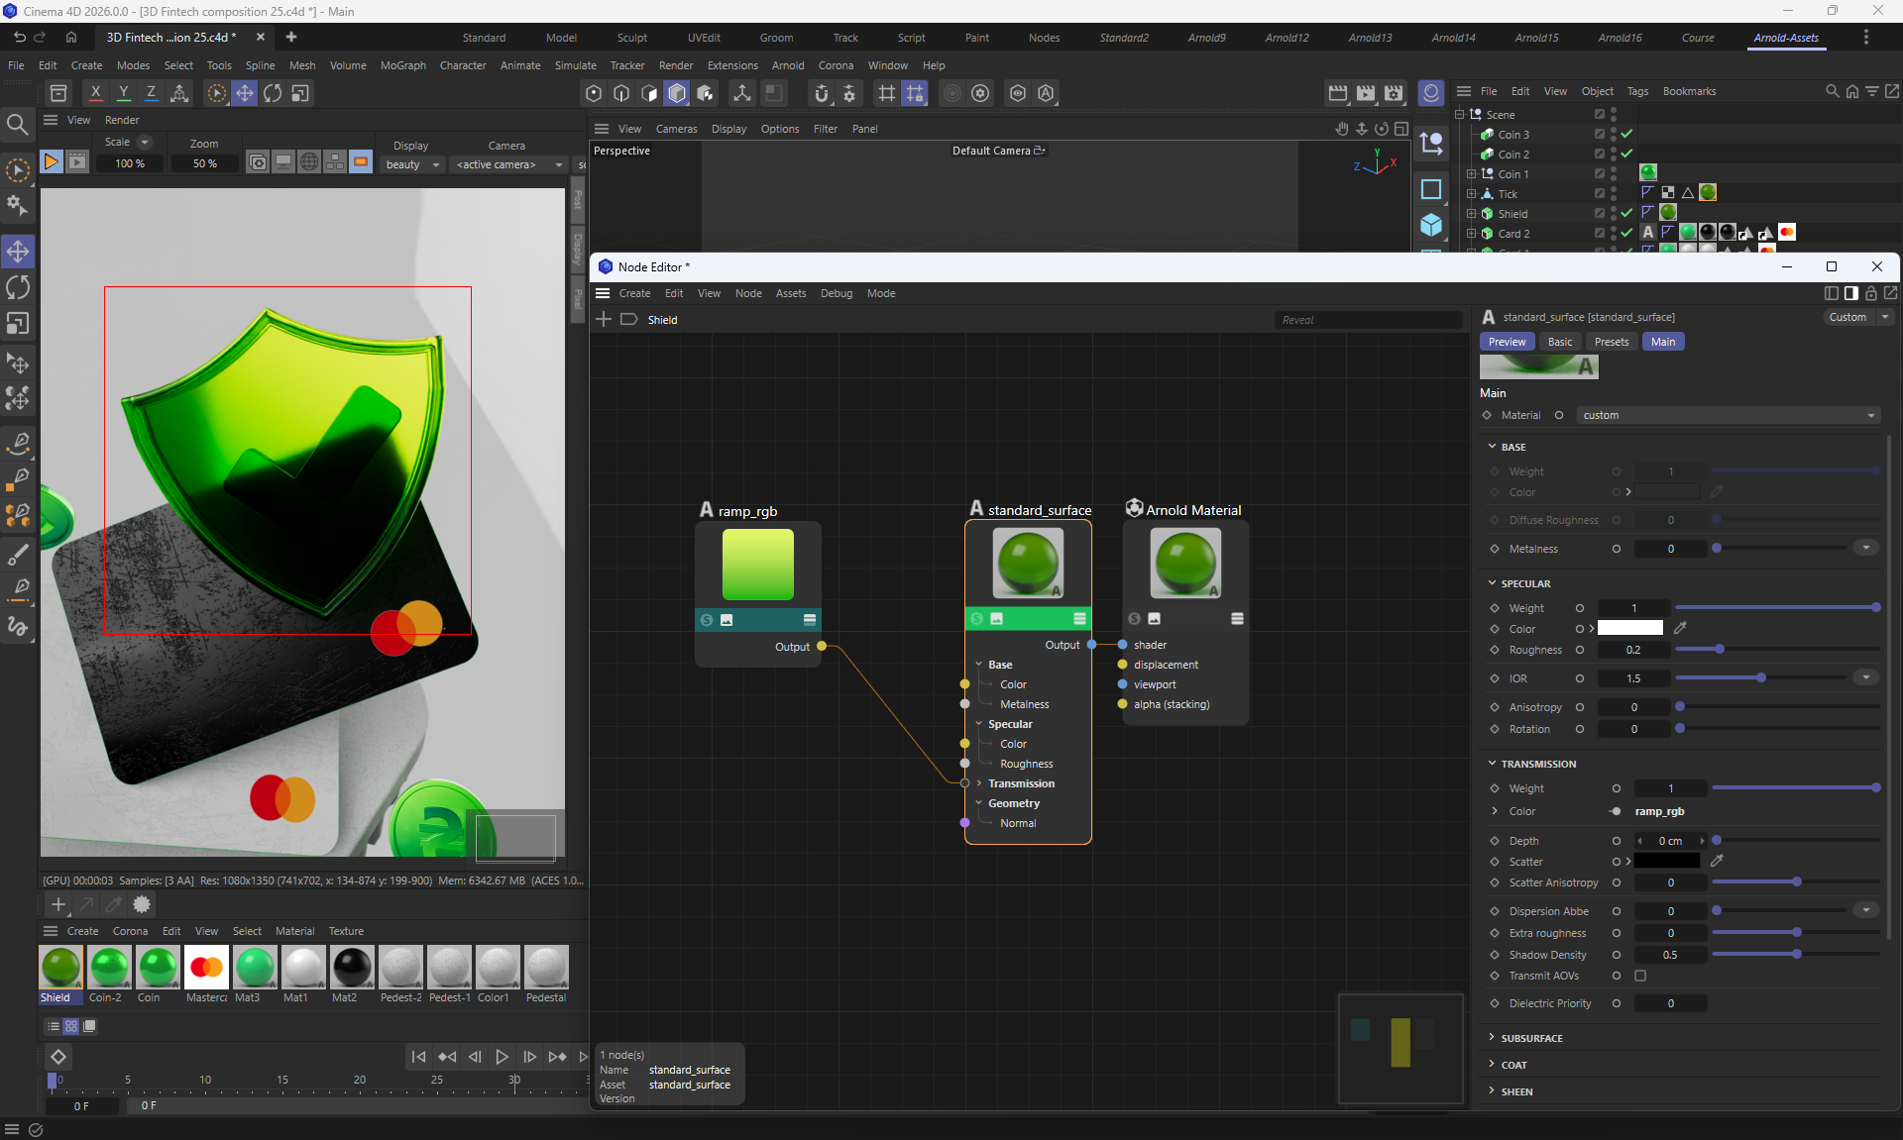
Task: Expand the SUBSURFACE section
Action: (1530, 1038)
